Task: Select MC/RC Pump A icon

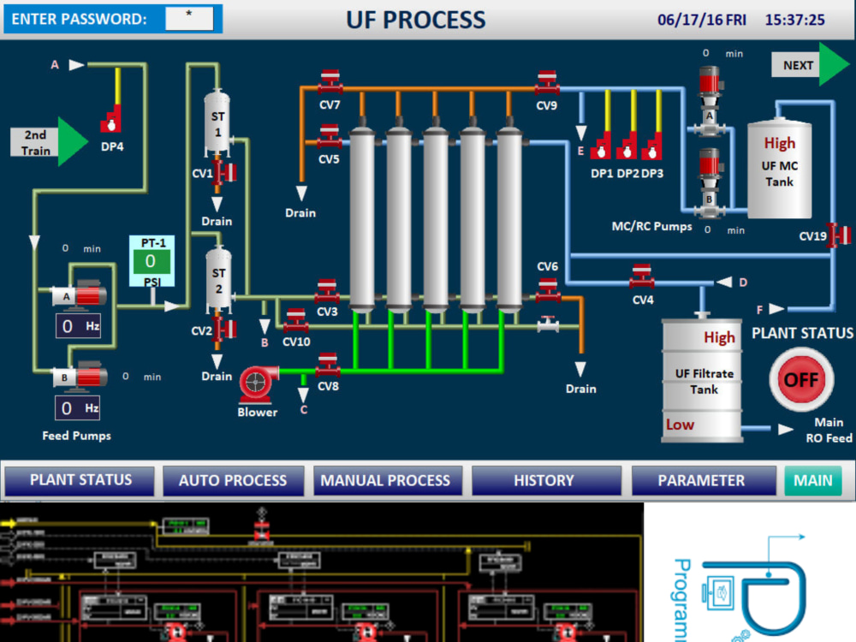Action: pos(709,100)
